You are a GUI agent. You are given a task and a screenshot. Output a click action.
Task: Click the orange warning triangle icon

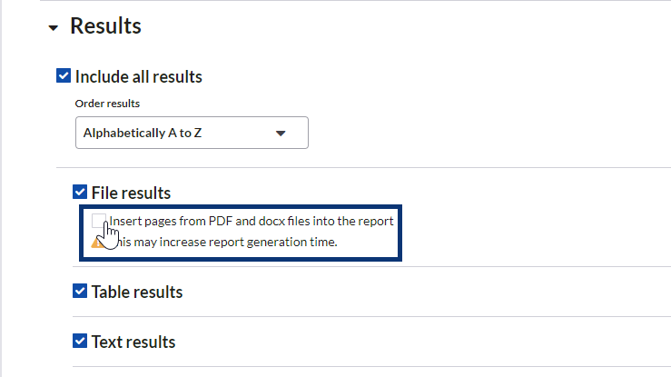pyautogui.click(x=97, y=242)
